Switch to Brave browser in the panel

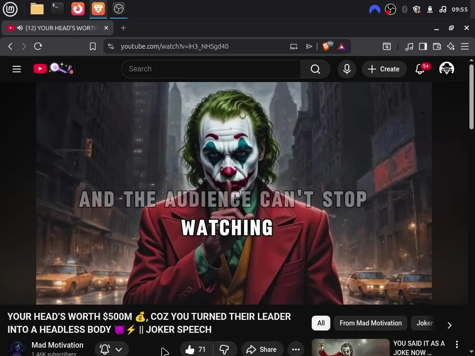coord(98,9)
